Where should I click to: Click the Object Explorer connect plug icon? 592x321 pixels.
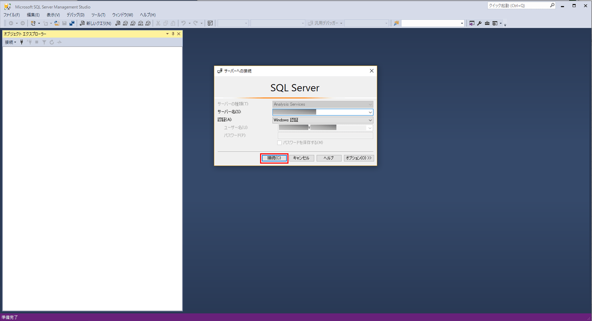tap(22, 42)
